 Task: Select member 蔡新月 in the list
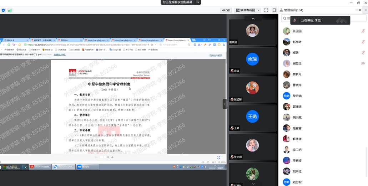tap(297, 74)
